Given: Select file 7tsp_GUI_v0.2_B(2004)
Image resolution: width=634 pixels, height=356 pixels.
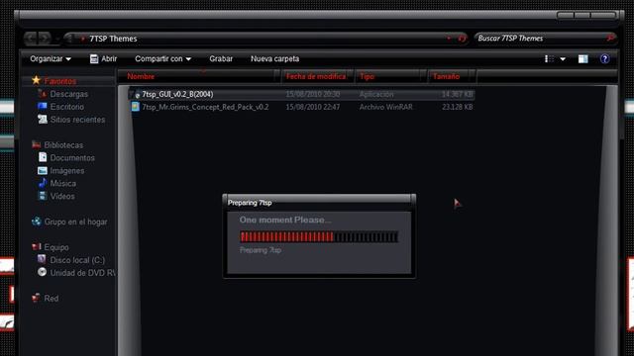Looking at the screenshot, I should 177,94.
